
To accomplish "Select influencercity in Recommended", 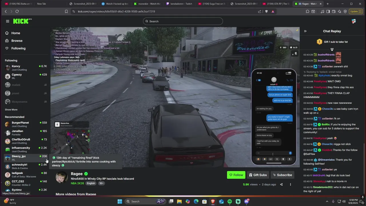I will click(x=26, y=149).
